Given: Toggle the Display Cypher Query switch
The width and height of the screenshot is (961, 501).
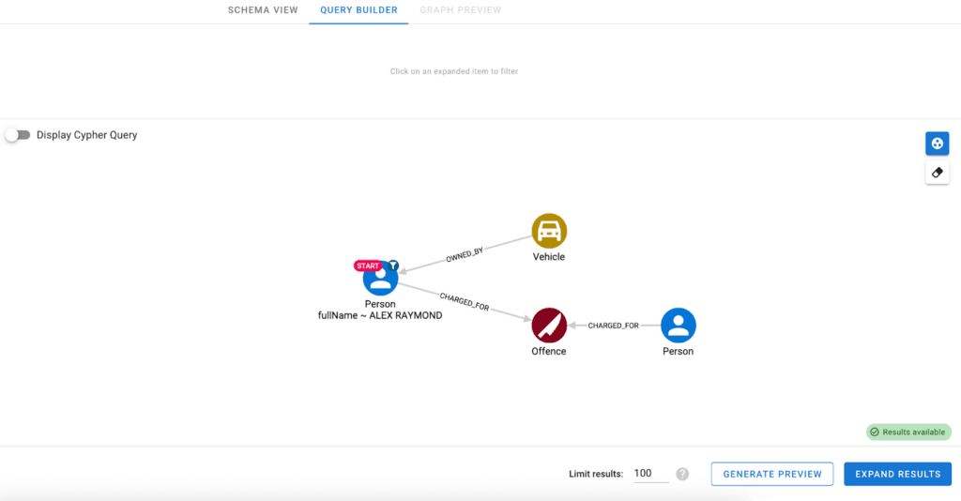Looking at the screenshot, I should tap(18, 135).
